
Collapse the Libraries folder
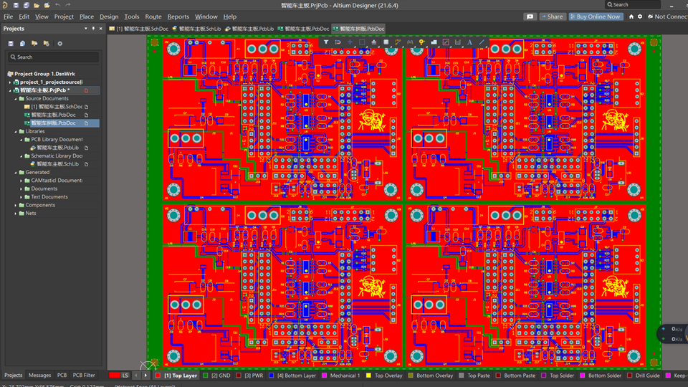(16, 132)
